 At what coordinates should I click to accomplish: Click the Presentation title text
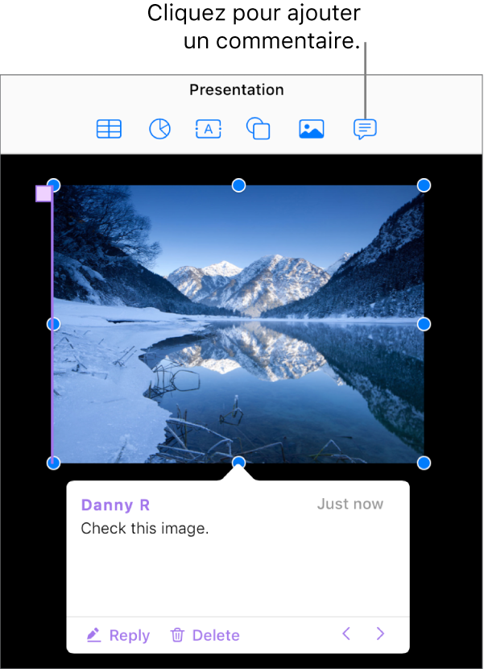click(237, 90)
